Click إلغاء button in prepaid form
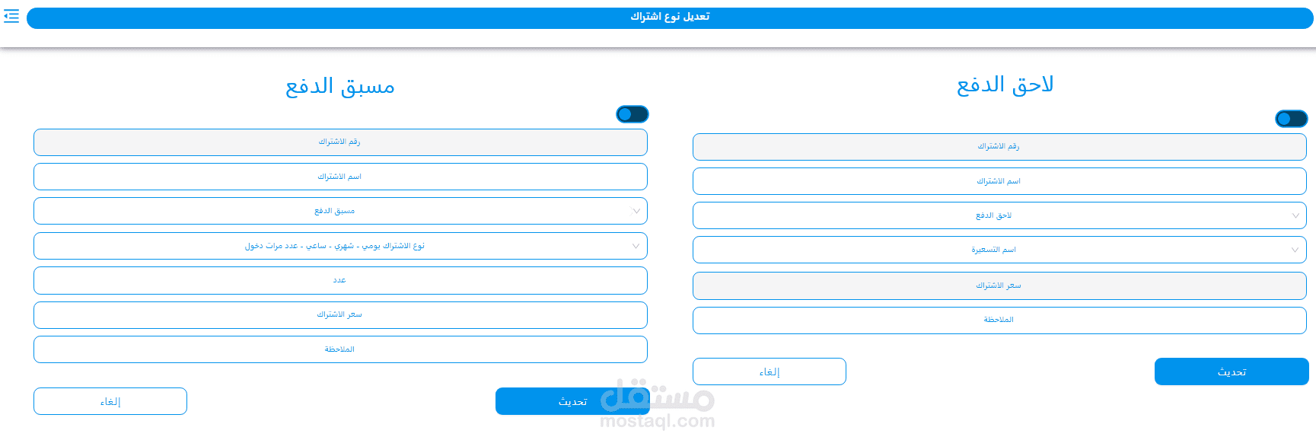 tap(110, 401)
